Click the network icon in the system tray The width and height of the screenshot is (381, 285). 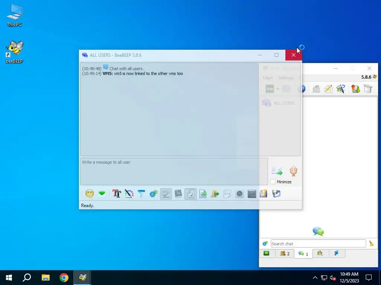pos(324,278)
